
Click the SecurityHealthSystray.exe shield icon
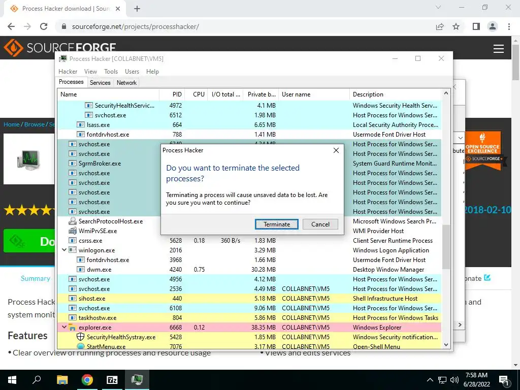(81, 337)
